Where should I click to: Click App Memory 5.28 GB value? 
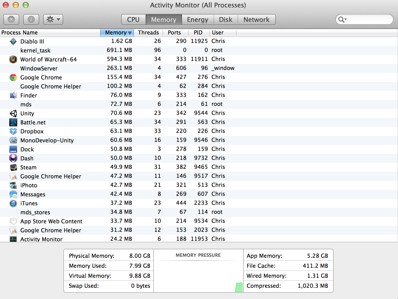click(x=318, y=256)
